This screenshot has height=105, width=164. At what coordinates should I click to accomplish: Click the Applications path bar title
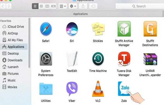point(80,14)
